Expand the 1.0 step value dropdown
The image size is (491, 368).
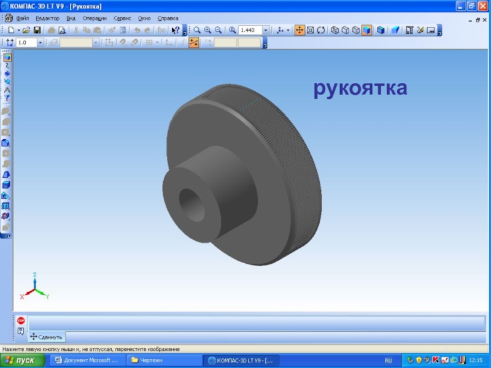(41, 43)
